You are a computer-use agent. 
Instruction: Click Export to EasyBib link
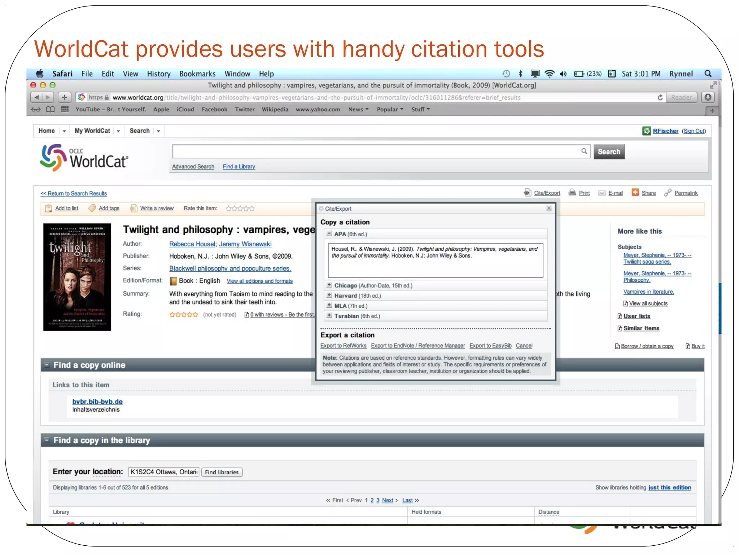tap(490, 346)
